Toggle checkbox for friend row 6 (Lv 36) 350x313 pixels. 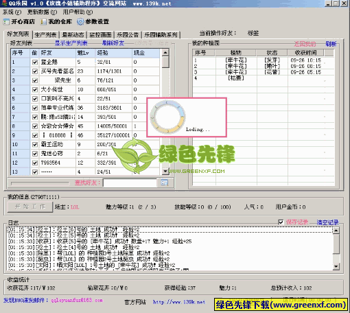35,108
